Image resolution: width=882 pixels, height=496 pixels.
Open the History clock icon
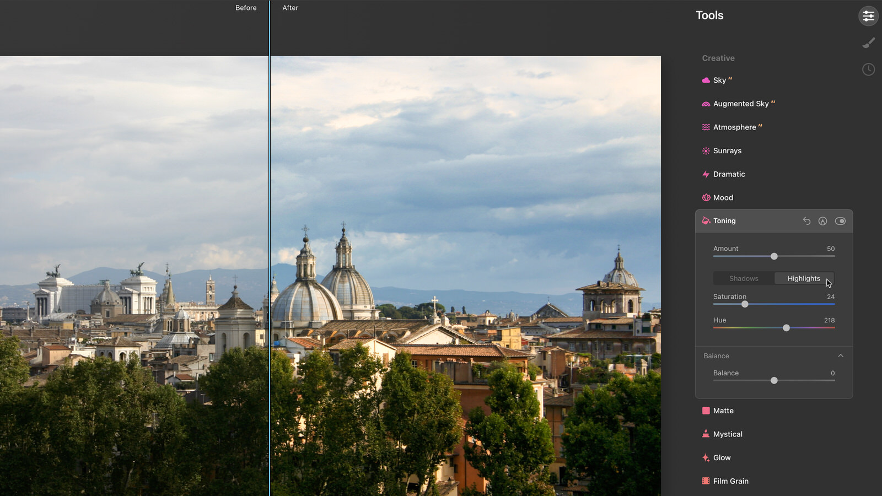point(868,69)
